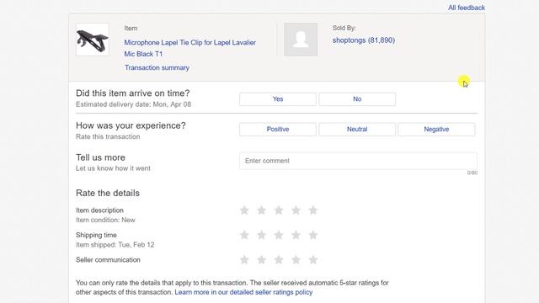Image resolution: width=539 pixels, height=303 pixels.
Task: Click the 'Item shipped: Tue, Feb 12' text
Action: 115,245
